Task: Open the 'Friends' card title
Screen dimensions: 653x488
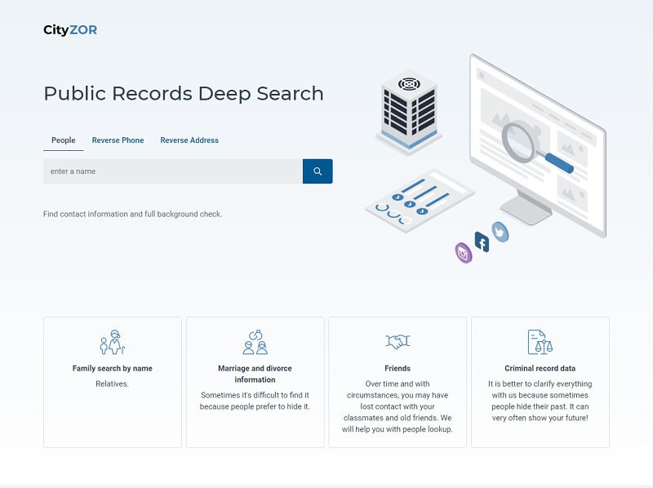Action: pyautogui.click(x=398, y=369)
